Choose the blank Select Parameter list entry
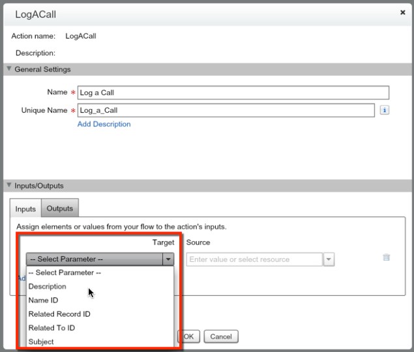 coord(65,273)
